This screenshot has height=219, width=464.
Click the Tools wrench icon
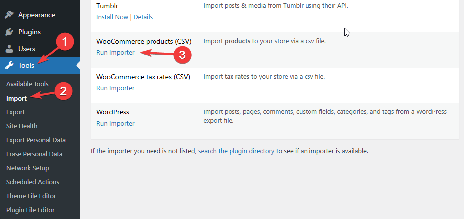tap(9, 65)
